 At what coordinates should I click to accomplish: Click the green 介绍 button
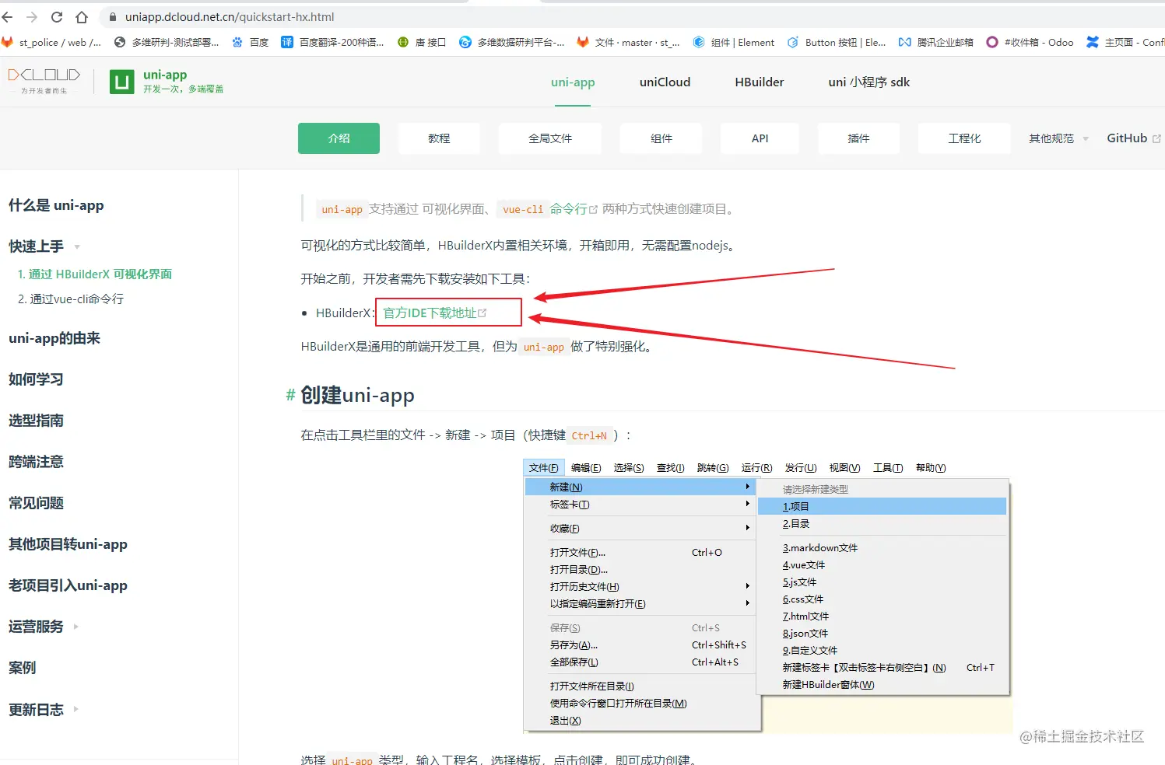339,138
